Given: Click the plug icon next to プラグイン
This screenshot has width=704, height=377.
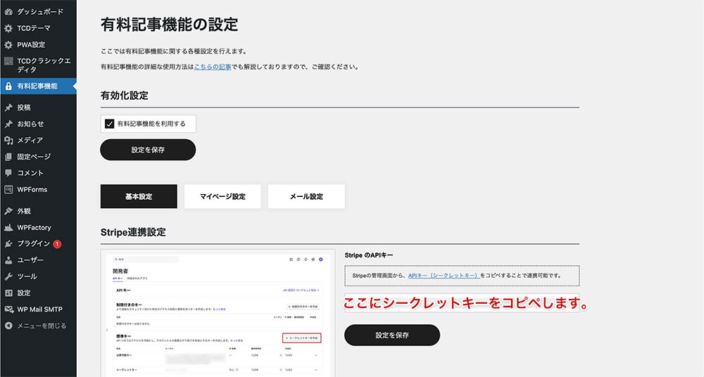Looking at the screenshot, I should [8, 243].
